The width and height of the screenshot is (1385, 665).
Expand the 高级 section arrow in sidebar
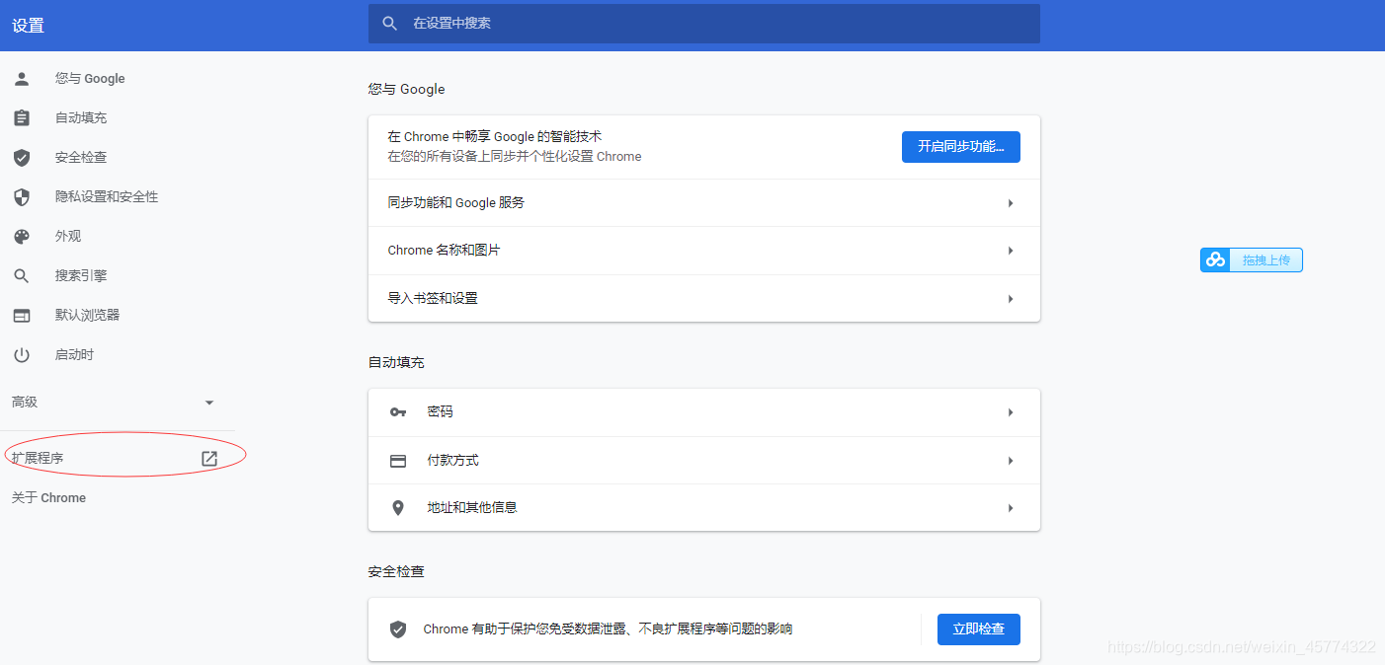pyautogui.click(x=208, y=403)
